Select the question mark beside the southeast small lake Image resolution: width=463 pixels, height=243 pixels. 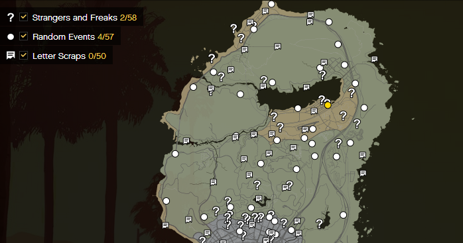click(319, 224)
